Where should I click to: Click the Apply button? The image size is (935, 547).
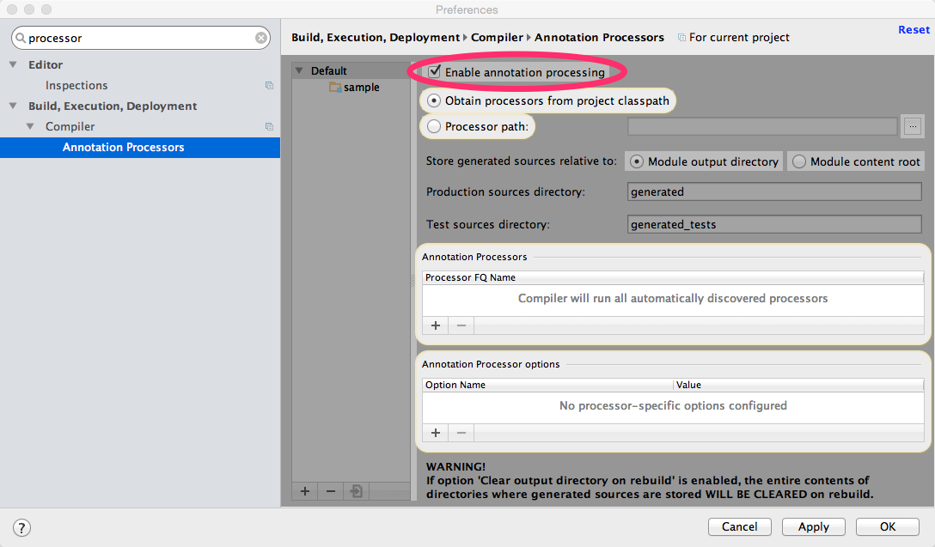tap(813, 526)
